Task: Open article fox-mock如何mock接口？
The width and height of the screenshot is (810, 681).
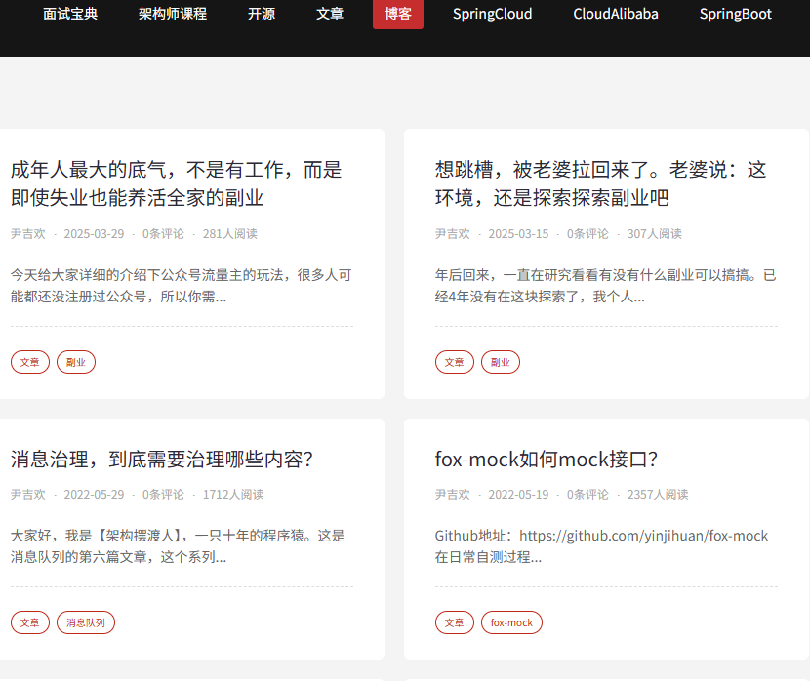Action: click(547, 459)
